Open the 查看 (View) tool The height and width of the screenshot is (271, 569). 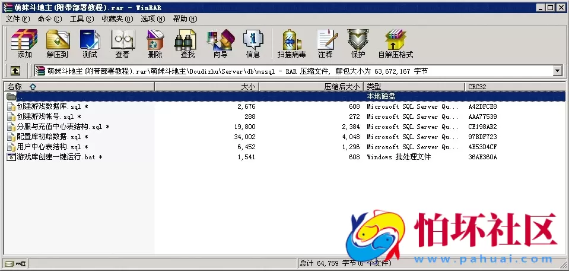tap(122, 43)
